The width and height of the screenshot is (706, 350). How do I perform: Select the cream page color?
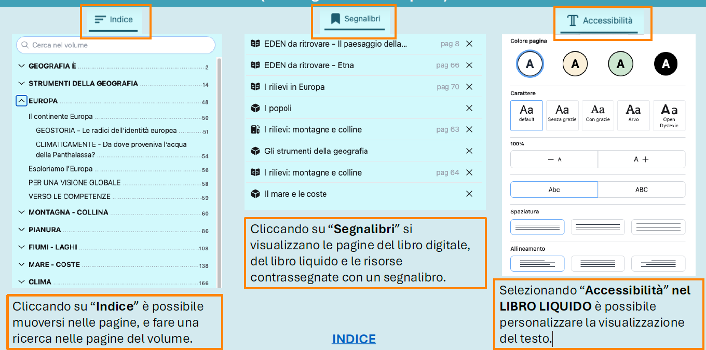(x=575, y=64)
